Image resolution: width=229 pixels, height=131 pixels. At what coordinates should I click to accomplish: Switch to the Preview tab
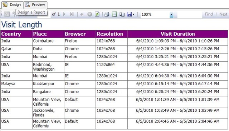click(35, 5)
